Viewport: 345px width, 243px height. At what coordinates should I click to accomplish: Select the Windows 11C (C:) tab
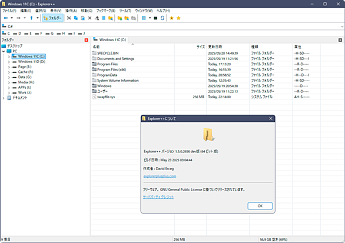click(110, 39)
